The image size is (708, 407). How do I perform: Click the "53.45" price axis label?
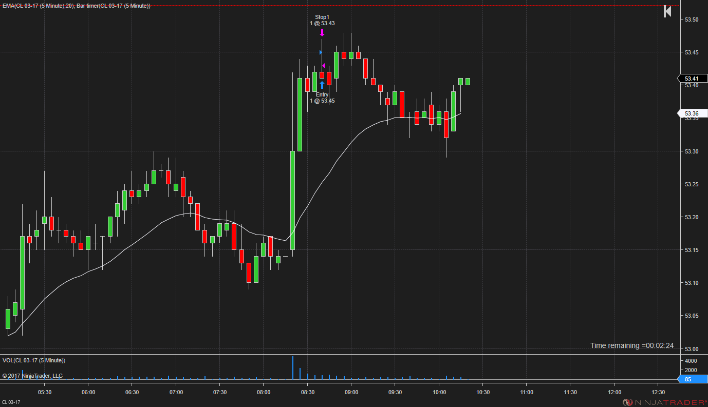692,52
